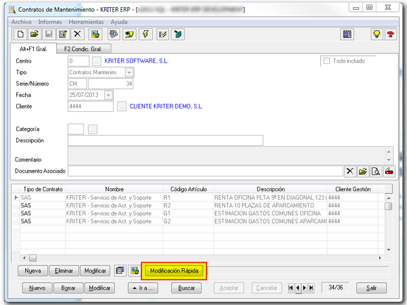Switch to F2 Condic. Gral. tab
407x305 pixels.
click(x=83, y=48)
